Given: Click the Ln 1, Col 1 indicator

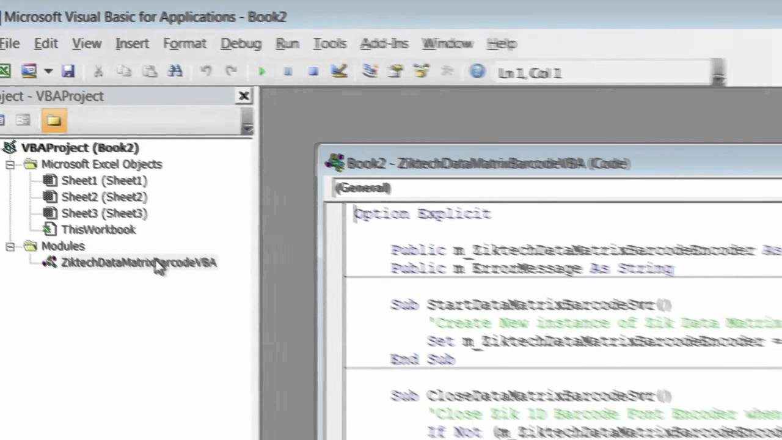Looking at the screenshot, I should [x=530, y=73].
